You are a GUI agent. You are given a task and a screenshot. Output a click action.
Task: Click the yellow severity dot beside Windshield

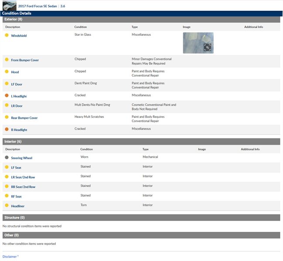[x=7, y=35]
